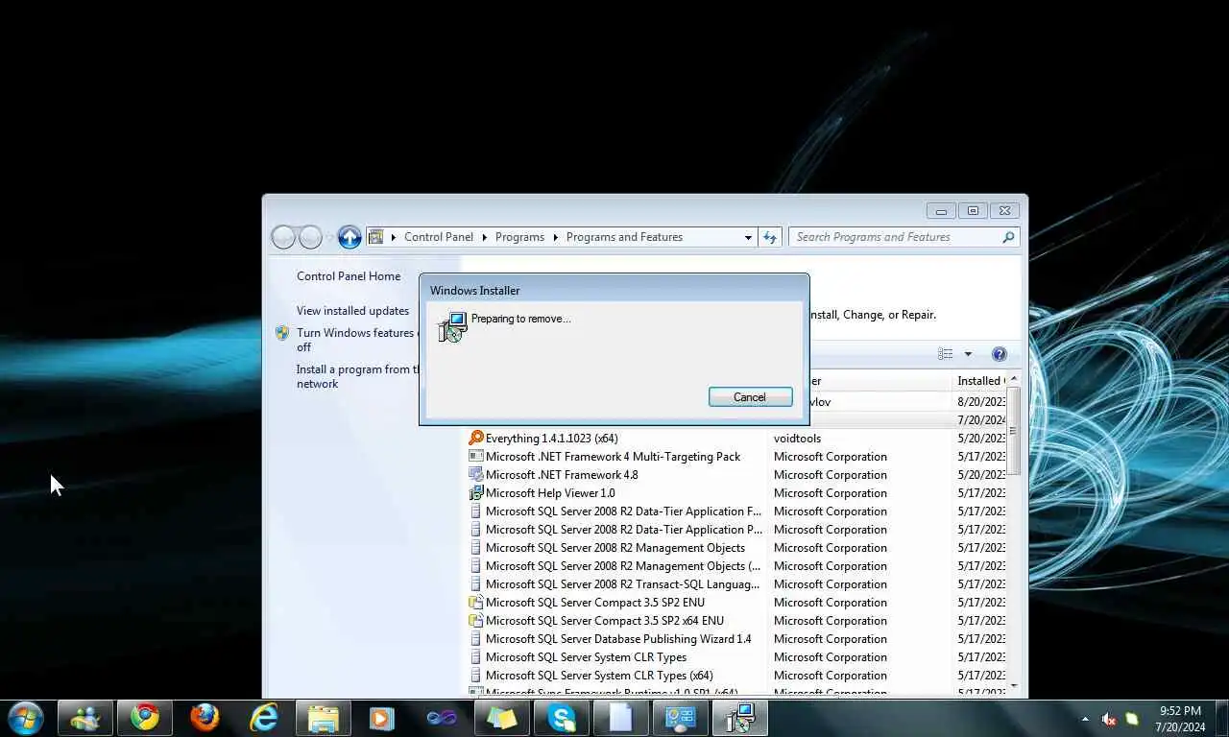The height and width of the screenshot is (737, 1229).
Task: Open Skype from the taskbar
Action: 562,718
